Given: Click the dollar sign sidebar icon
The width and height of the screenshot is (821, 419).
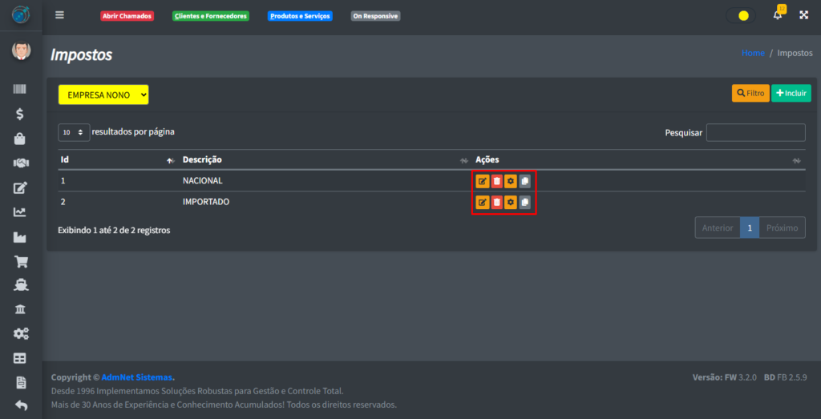Looking at the screenshot, I should pyautogui.click(x=20, y=114).
